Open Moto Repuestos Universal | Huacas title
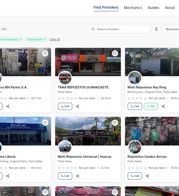Screen dimensions: 179x196 coord(84,157)
